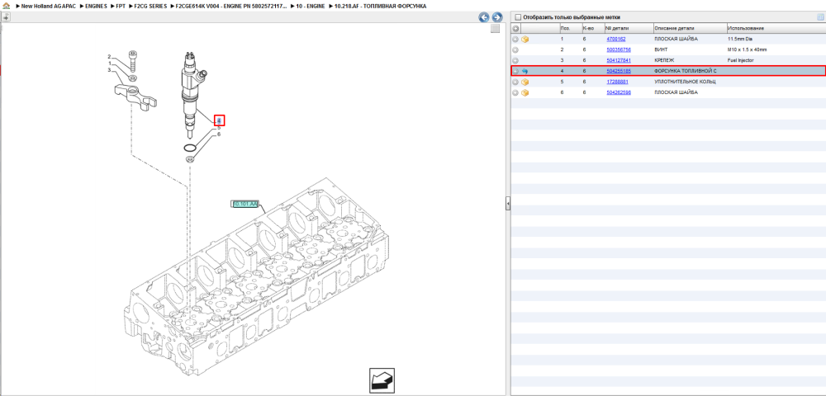
Task: Click the 10.101.AA reference label on the diagram
Action: (x=244, y=204)
